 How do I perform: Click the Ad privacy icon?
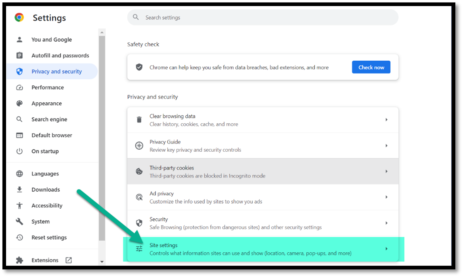pyautogui.click(x=139, y=197)
